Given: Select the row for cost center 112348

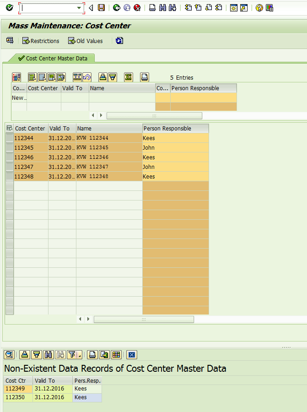Looking at the screenshot, I should click(10, 177).
